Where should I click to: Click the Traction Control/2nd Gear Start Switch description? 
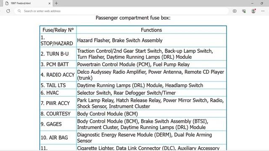coord(151,54)
